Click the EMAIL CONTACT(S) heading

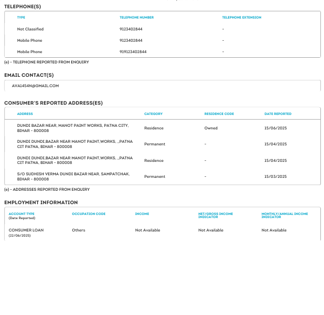[x=29, y=75]
